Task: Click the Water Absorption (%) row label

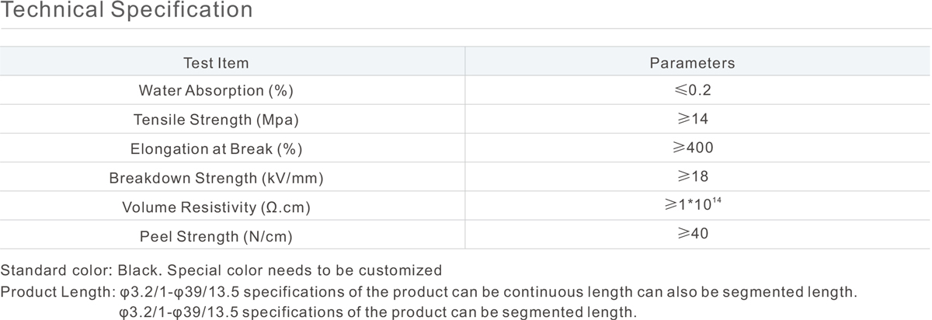Action: click(216, 91)
